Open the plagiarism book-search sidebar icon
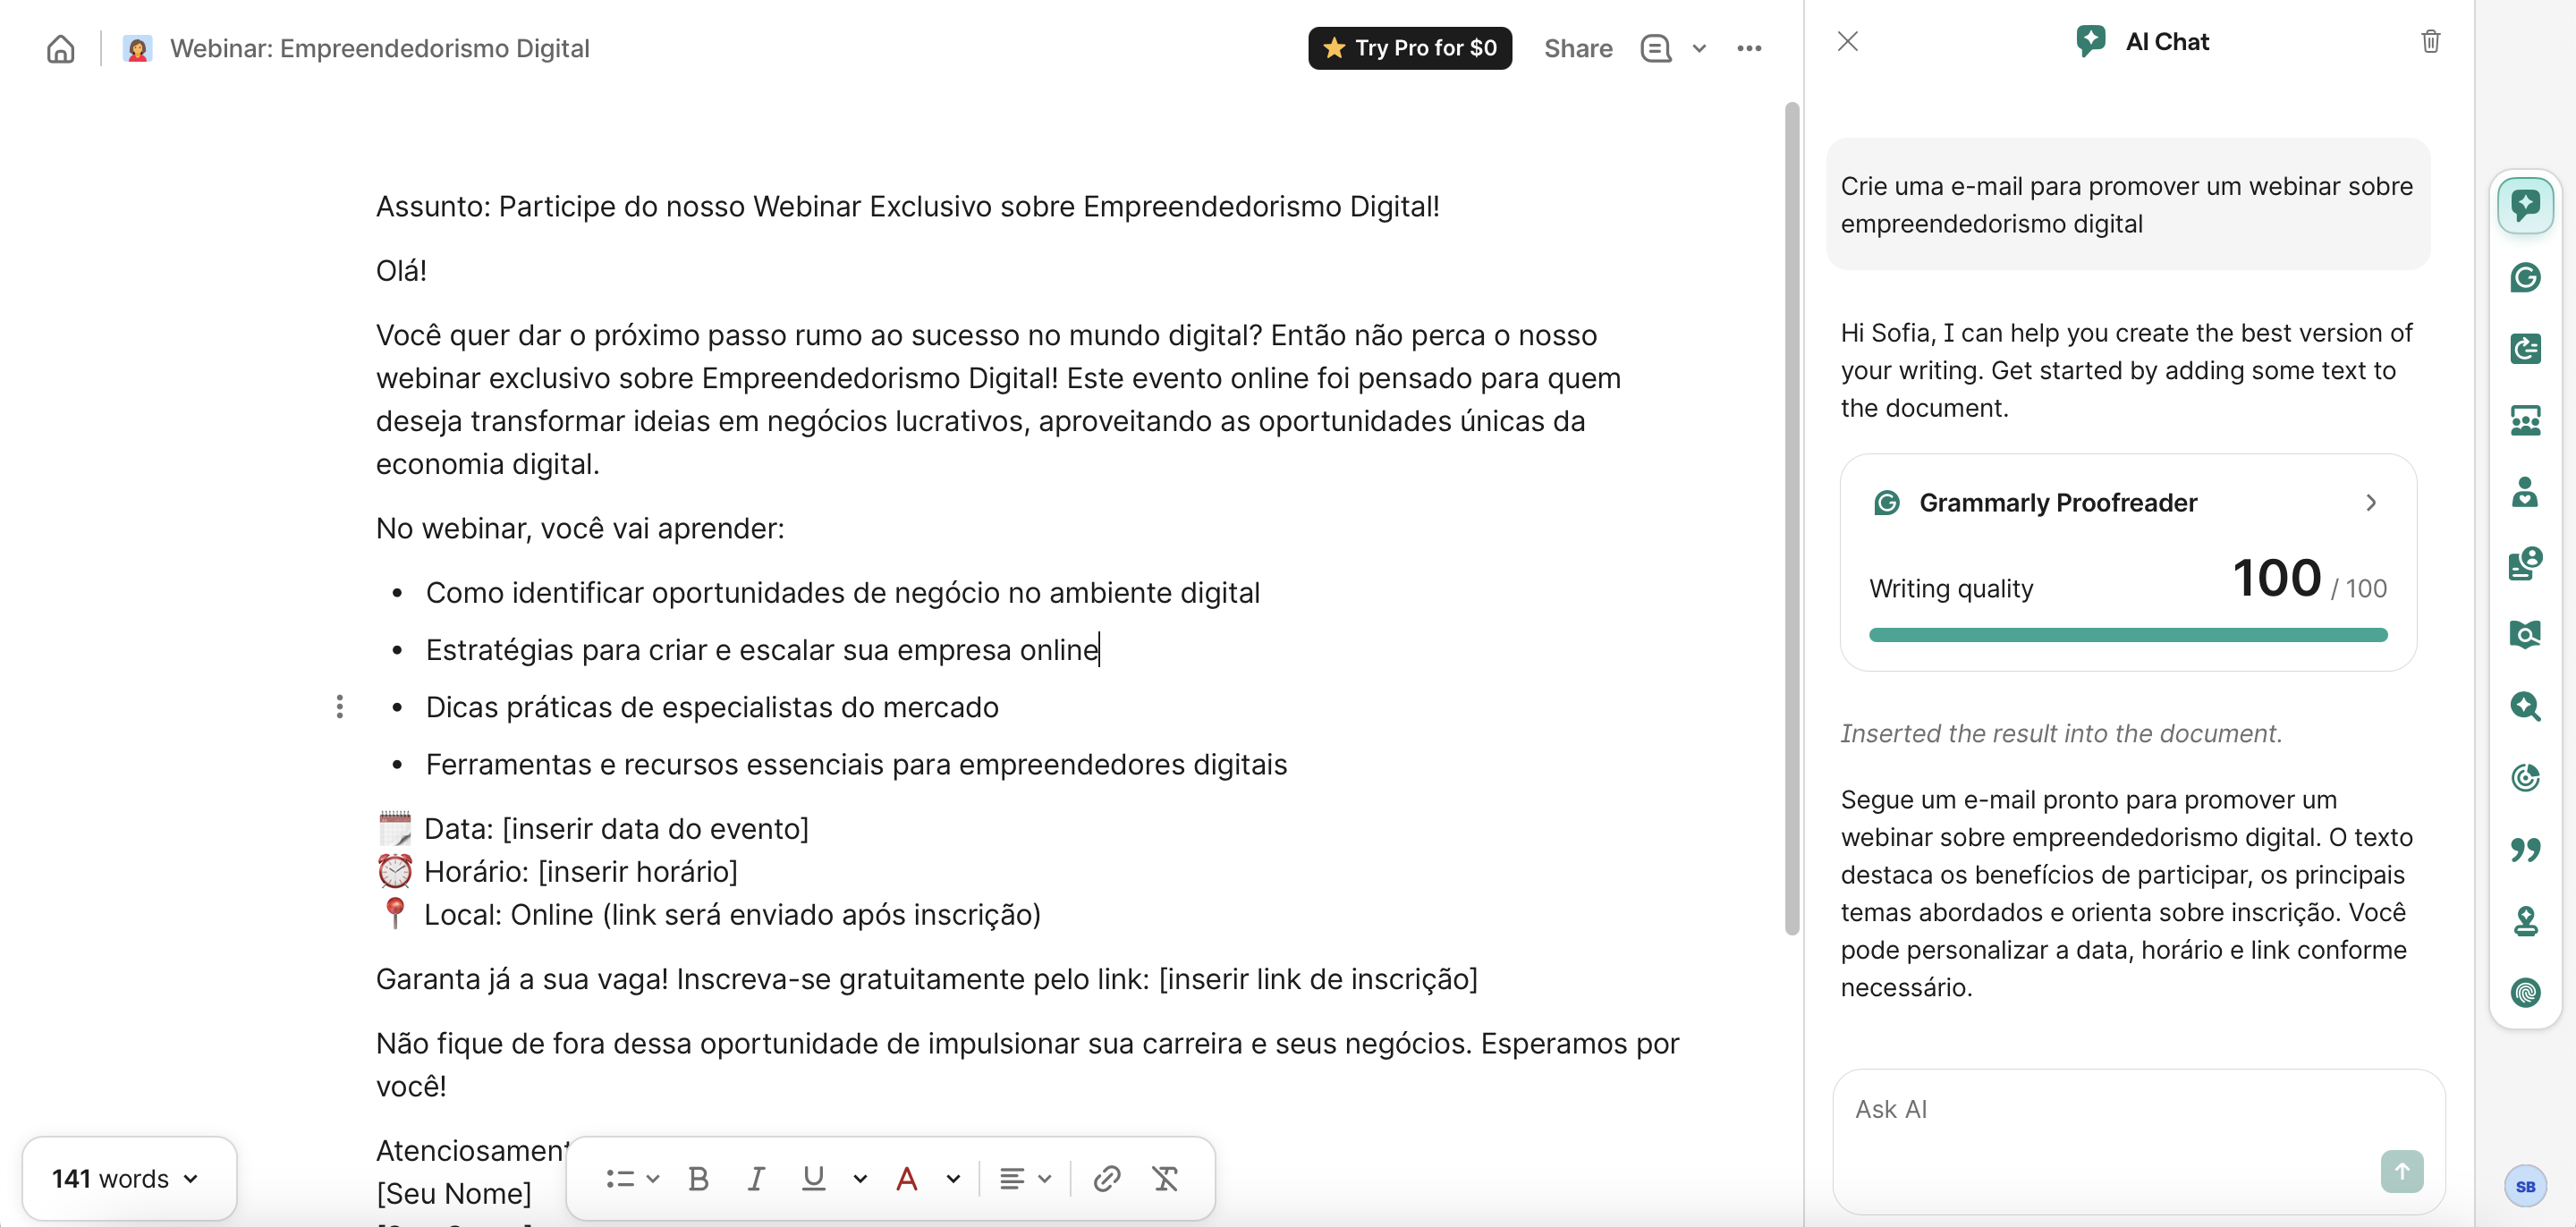The image size is (2576, 1227). (2525, 635)
